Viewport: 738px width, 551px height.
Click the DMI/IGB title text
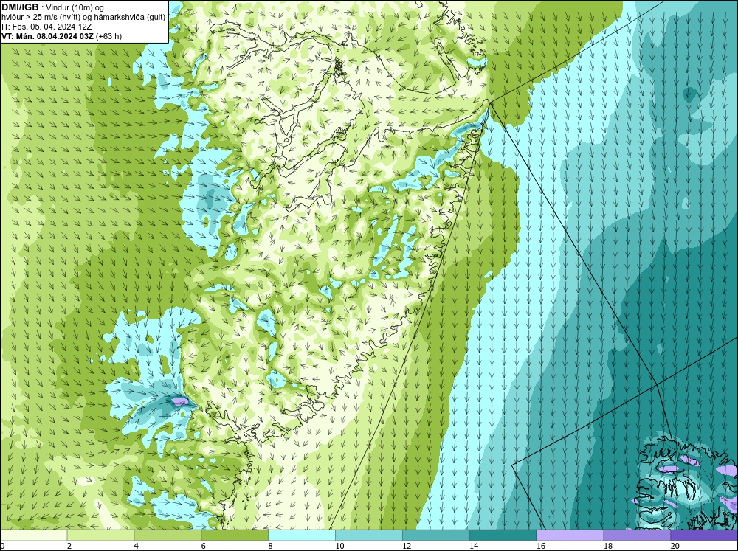click(x=20, y=7)
